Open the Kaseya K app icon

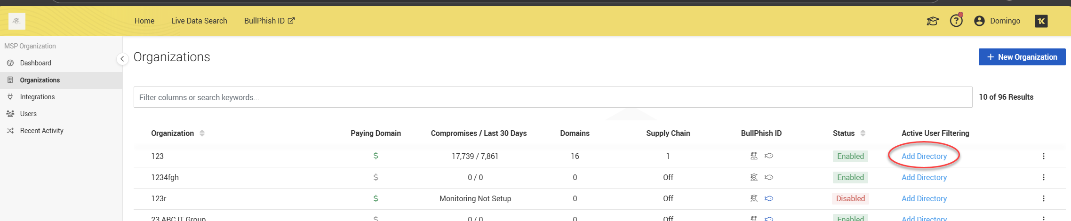tap(1041, 21)
